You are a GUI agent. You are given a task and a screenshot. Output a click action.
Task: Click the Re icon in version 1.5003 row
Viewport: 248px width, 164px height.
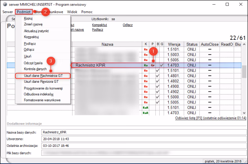click(x=146, y=55)
